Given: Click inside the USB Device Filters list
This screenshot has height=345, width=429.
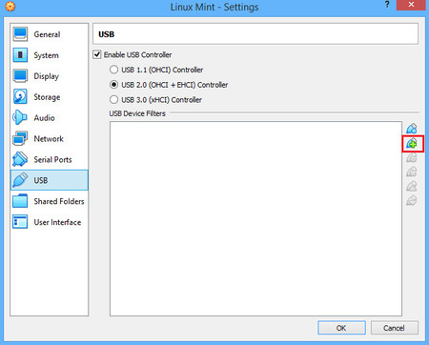Looking at the screenshot, I should [x=255, y=218].
